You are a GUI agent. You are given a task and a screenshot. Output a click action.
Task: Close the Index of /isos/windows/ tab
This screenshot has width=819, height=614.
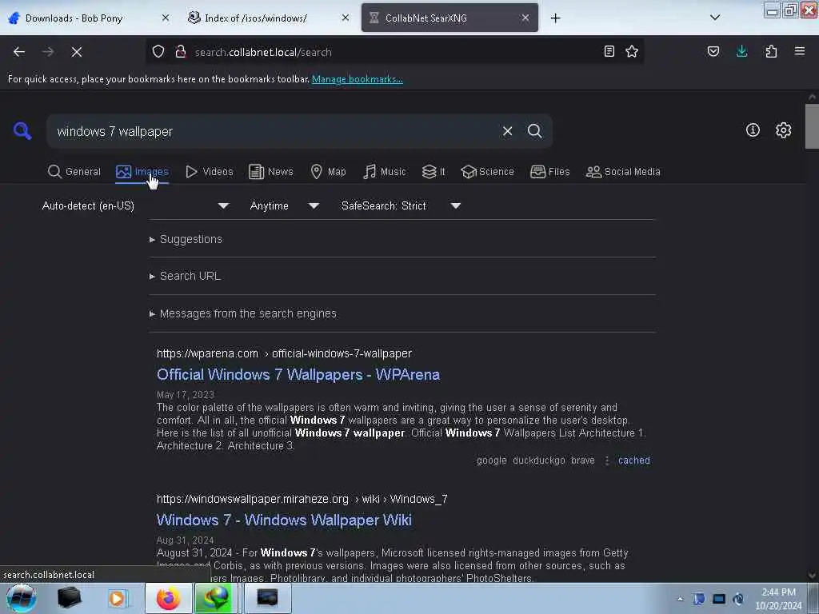pos(346,18)
